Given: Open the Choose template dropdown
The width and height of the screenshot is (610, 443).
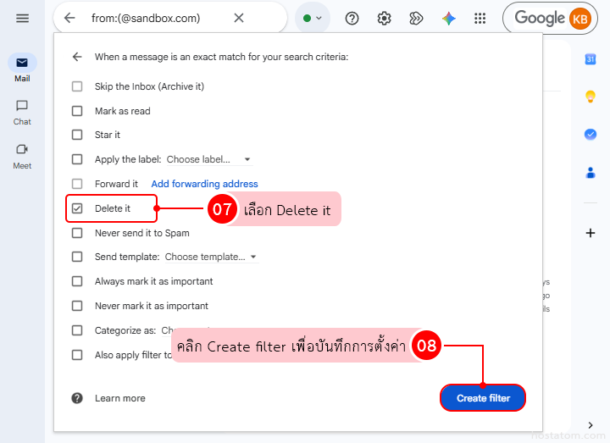Looking at the screenshot, I should click(x=212, y=257).
